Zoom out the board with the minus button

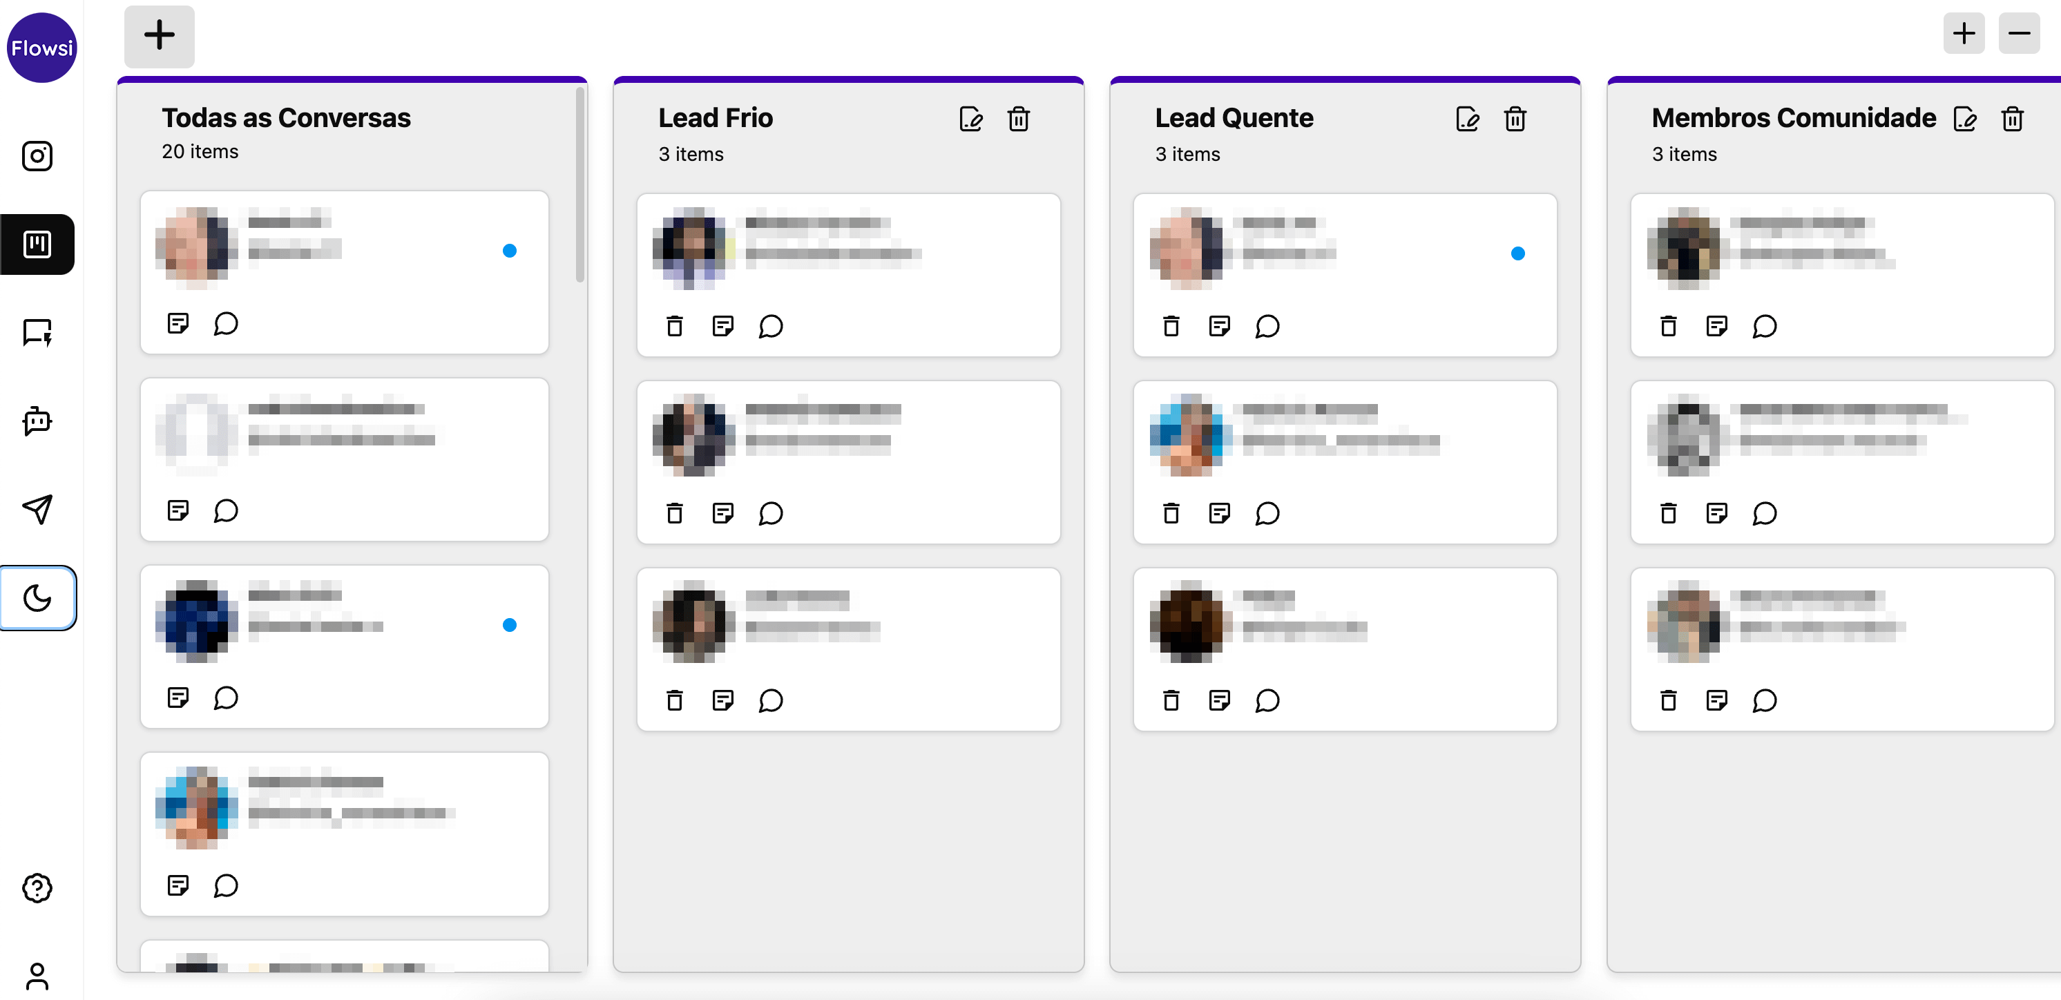coord(2019,34)
